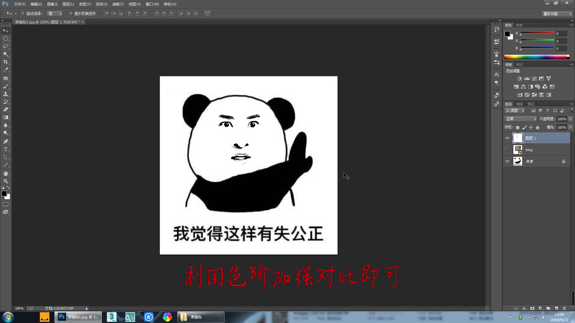
Task: Hide the 背景 layer
Action: click(x=507, y=161)
